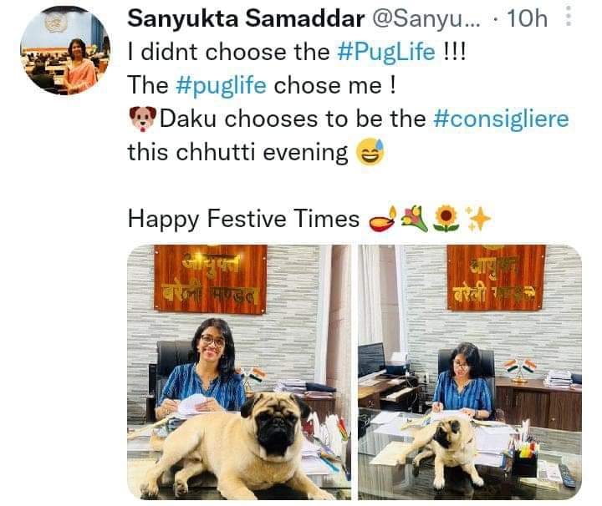
Task: Open the #PugLife hashtag
Action: [x=386, y=52]
